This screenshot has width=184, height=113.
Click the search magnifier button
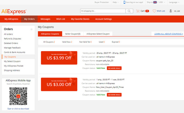129,11
